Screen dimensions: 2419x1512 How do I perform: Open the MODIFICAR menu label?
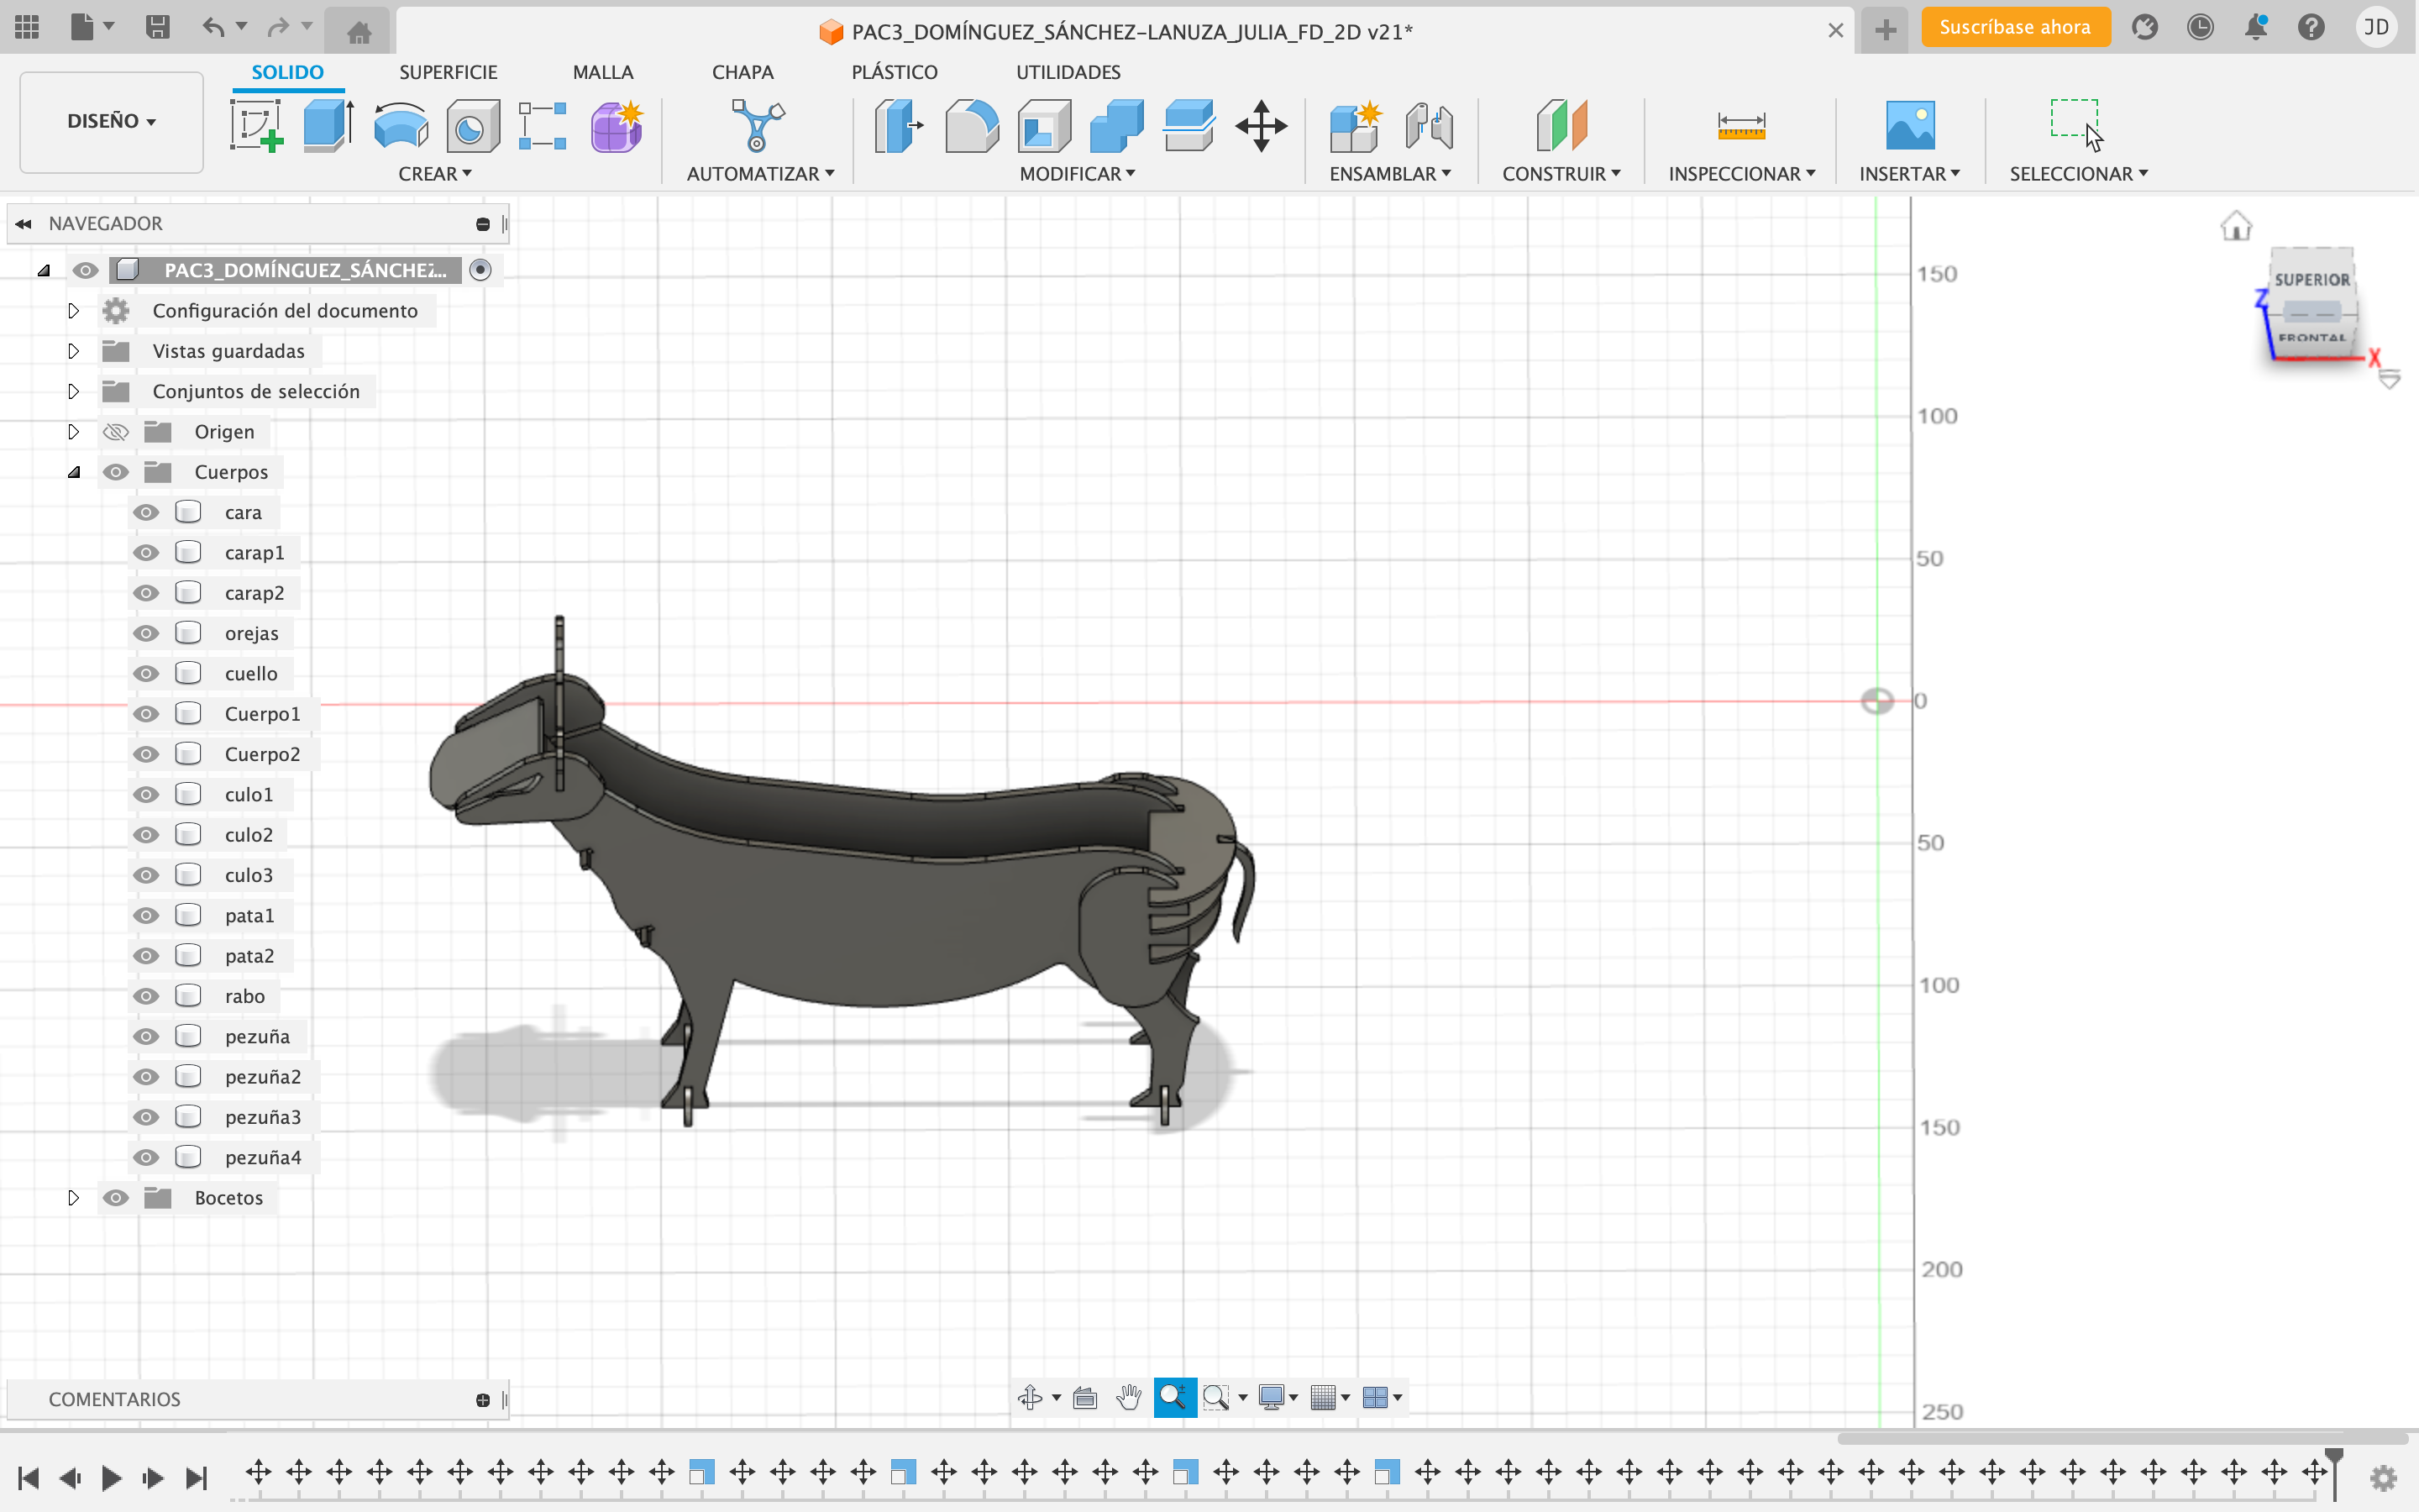(x=1077, y=174)
